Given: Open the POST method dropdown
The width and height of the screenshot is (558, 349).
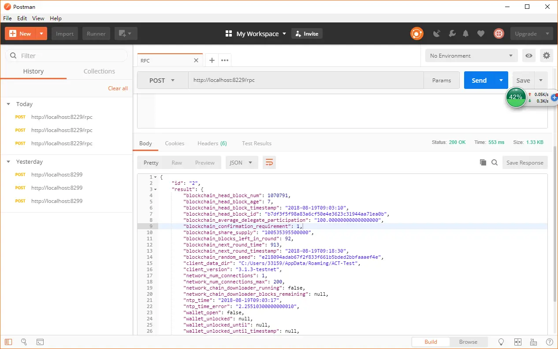Looking at the screenshot, I should [163, 80].
